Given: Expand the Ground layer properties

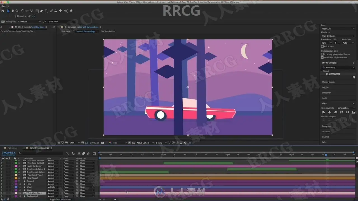Looking at the screenshot, I should tap(13, 181).
